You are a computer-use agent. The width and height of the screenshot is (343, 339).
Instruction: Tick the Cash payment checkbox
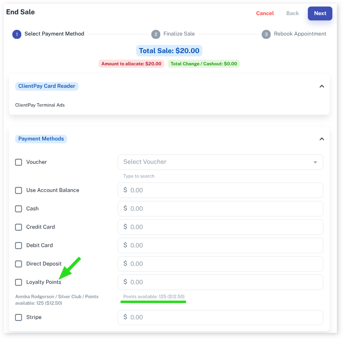tap(18, 209)
